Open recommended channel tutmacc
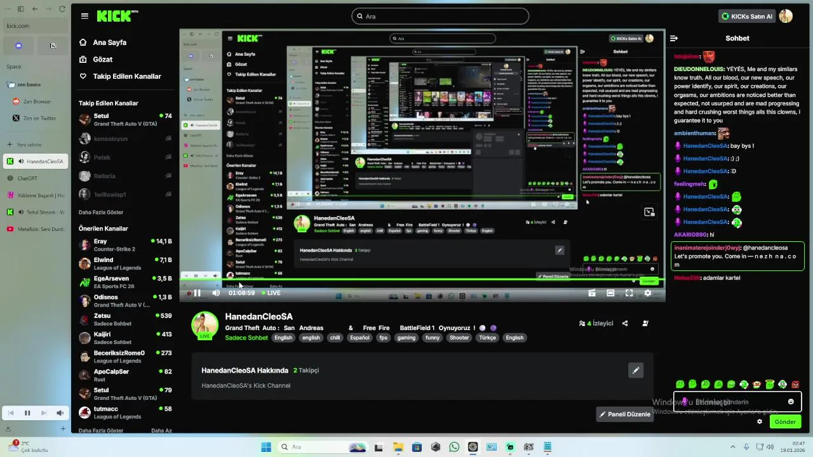 pyautogui.click(x=125, y=413)
